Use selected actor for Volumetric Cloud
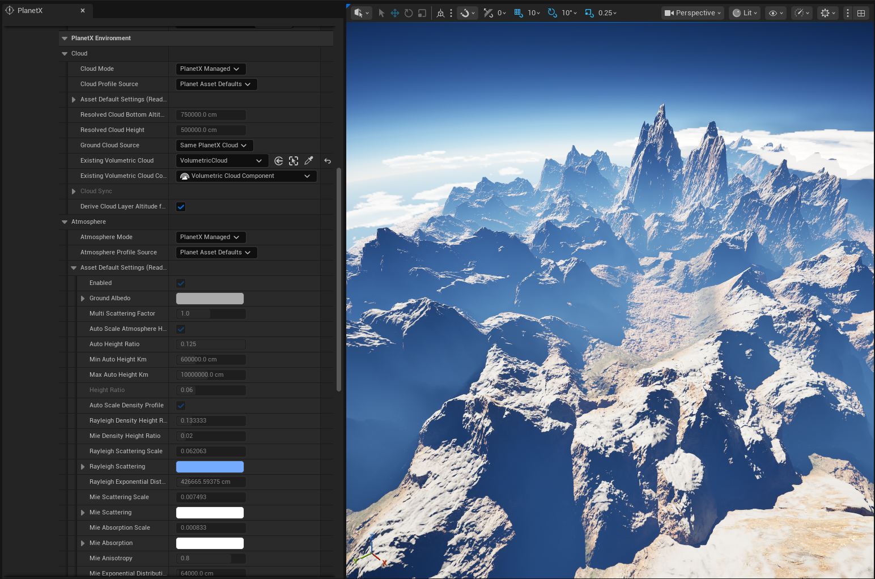This screenshot has height=579, width=875. 279,161
